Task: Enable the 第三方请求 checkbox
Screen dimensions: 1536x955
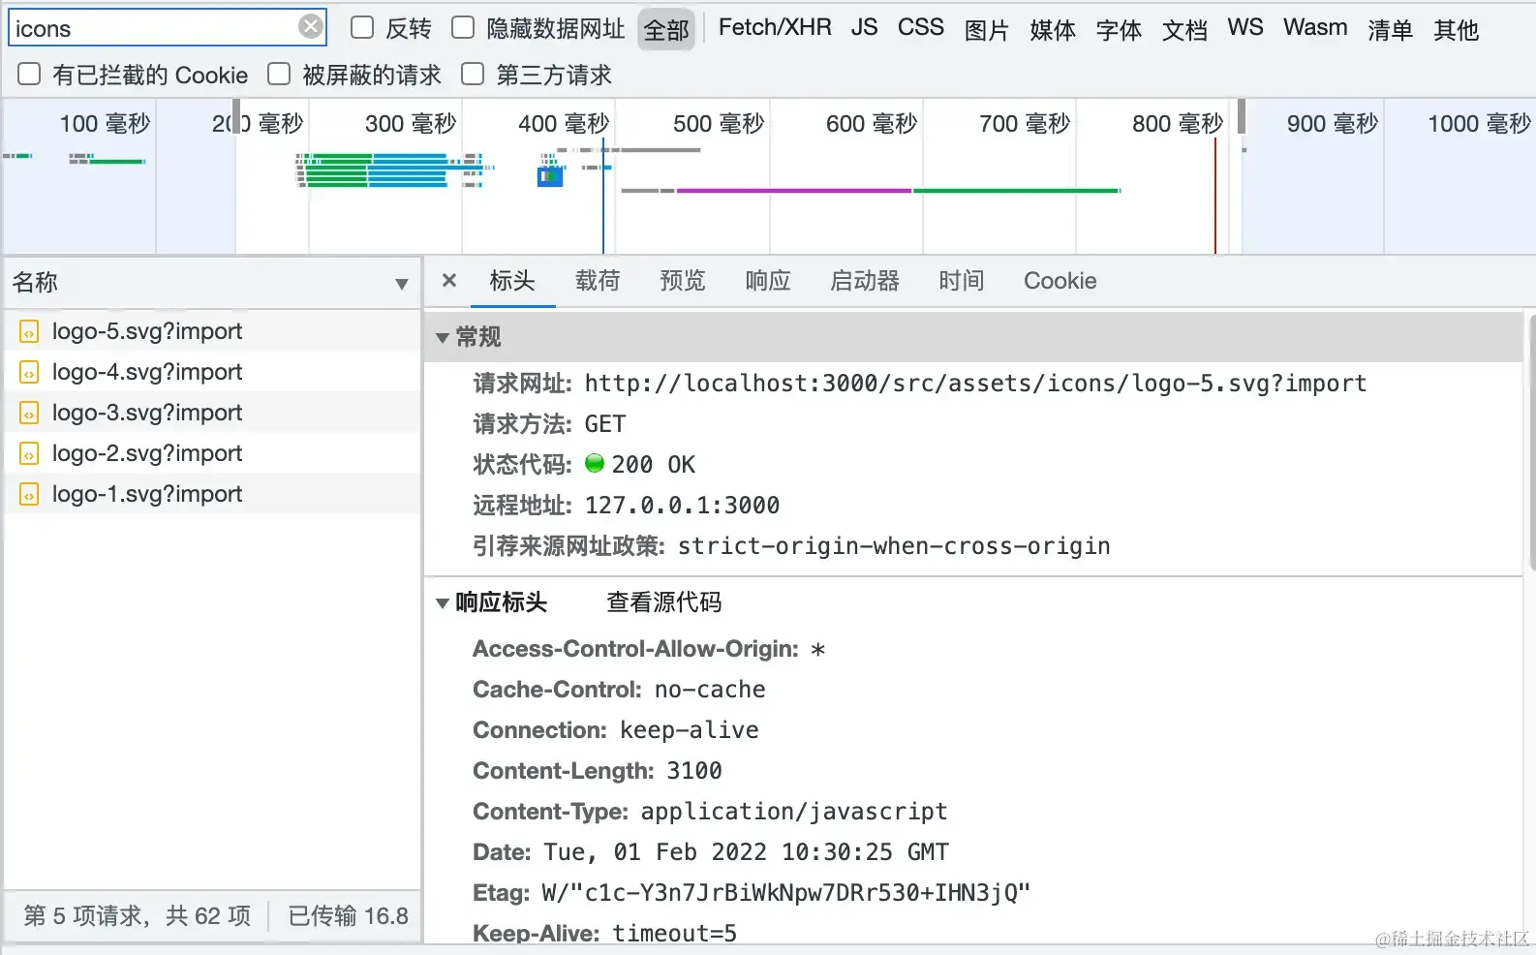Action: [x=473, y=75]
